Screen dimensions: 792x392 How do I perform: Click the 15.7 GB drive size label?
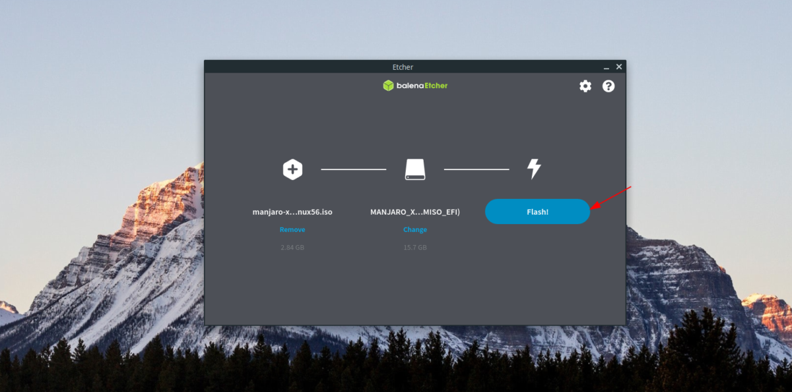(x=414, y=247)
